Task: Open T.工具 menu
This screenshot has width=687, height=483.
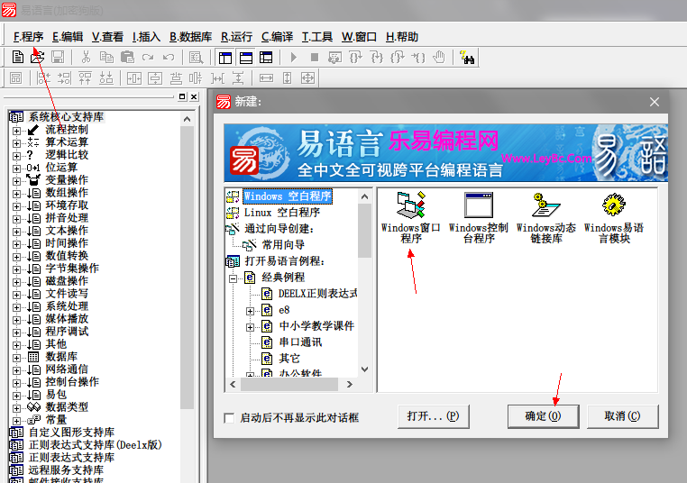Action: (316, 37)
